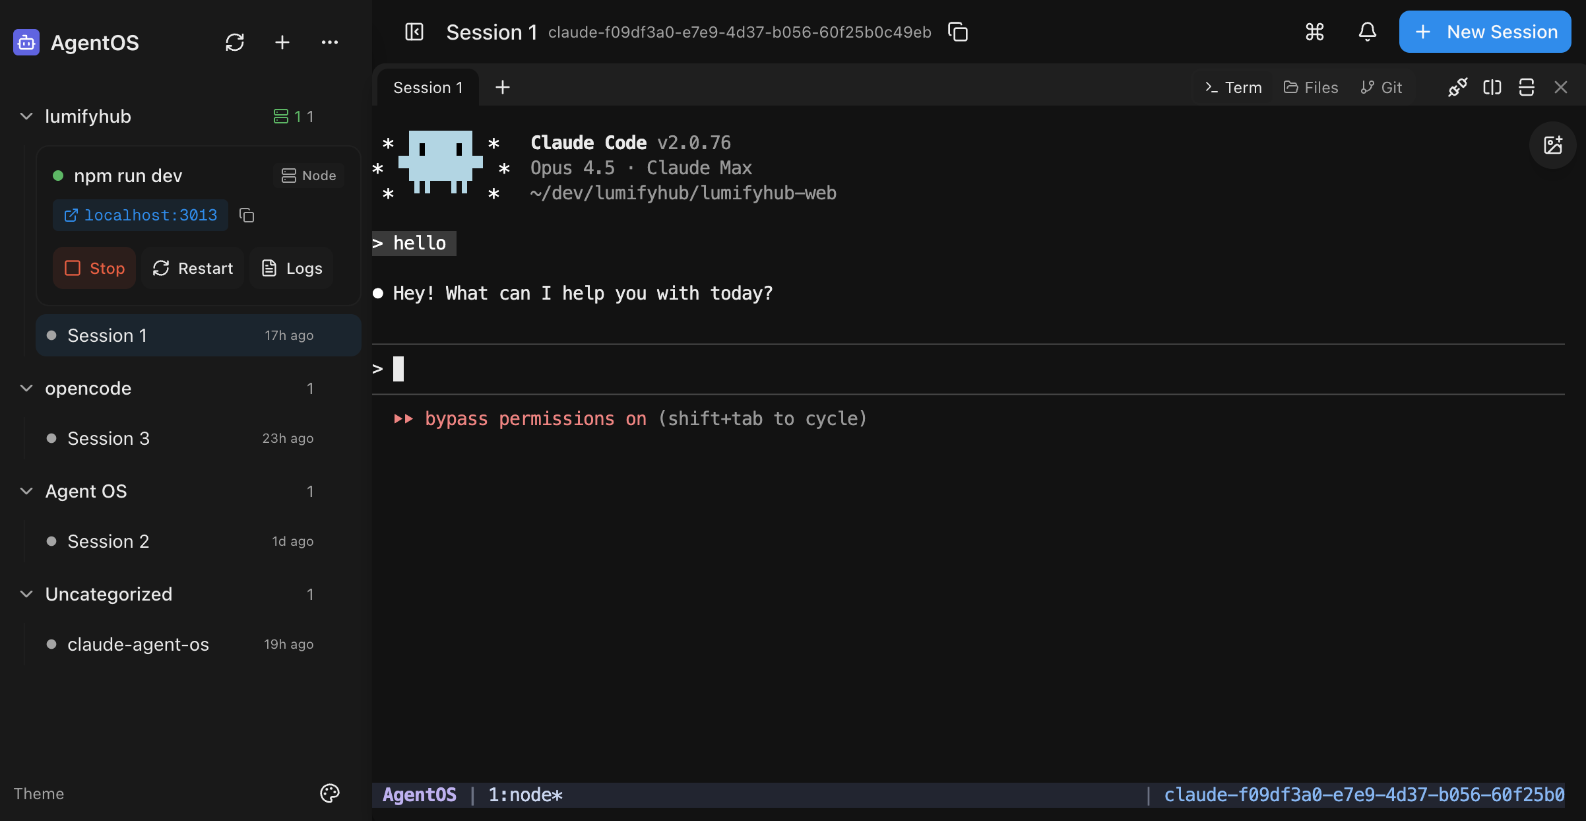The width and height of the screenshot is (1586, 821).
Task: Split the terminal vertically
Action: click(1492, 86)
